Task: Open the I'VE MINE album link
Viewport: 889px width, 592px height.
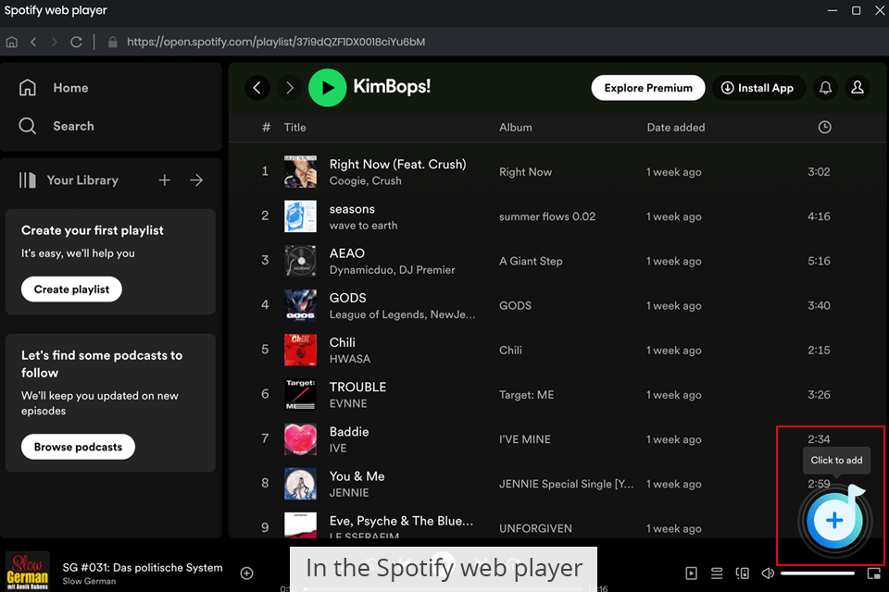Action: click(x=524, y=439)
